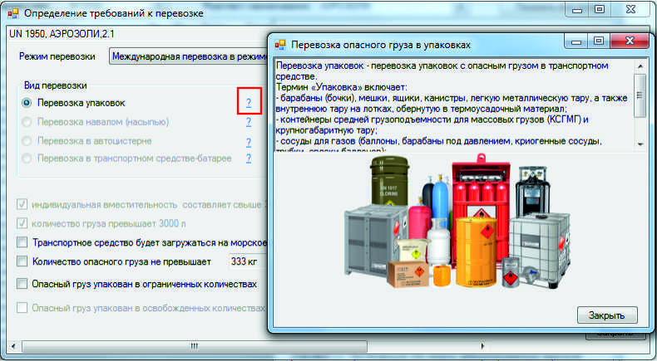Viewport: 657px width, 361px height.
Task: Click the description text box scrollbar thumb
Action: point(640,95)
